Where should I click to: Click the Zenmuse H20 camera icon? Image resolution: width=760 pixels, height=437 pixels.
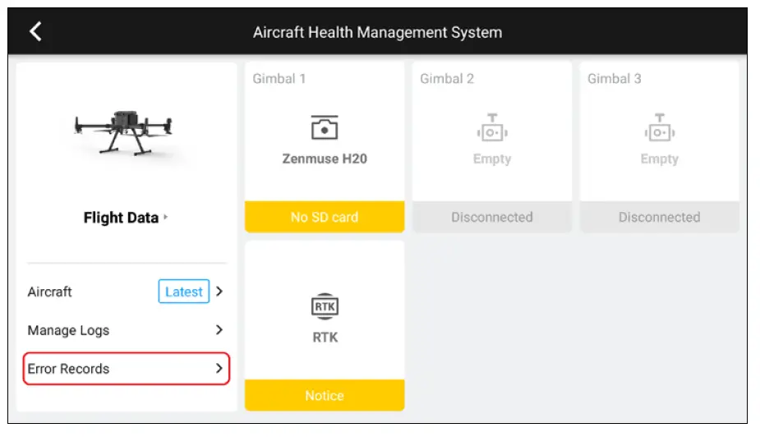pyautogui.click(x=325, y=127)
